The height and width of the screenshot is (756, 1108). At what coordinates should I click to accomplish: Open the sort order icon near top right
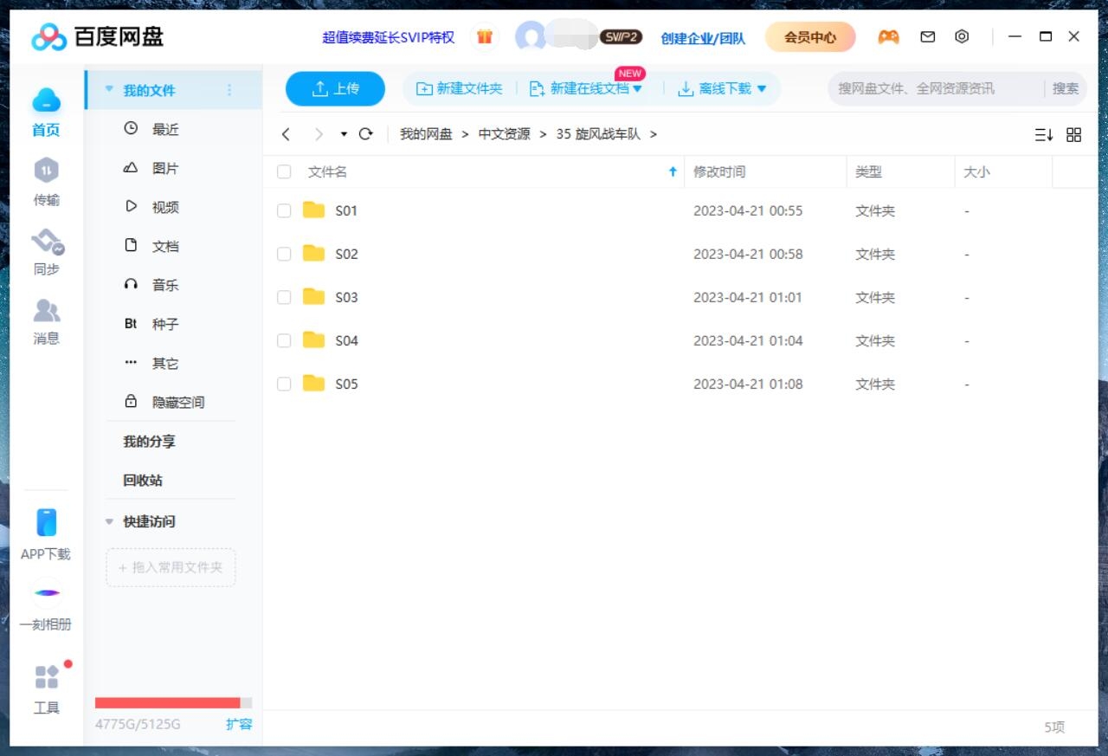tap(1044, 134)
